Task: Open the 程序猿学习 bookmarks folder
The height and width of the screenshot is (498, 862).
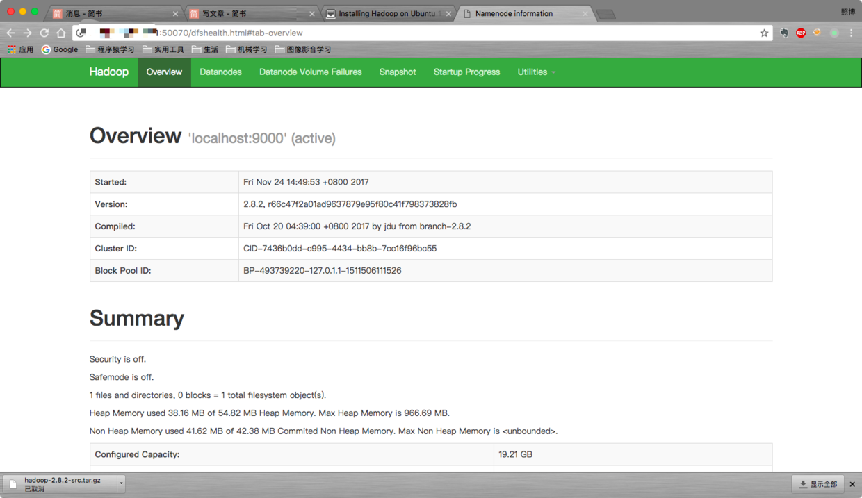Action: pyautogui.click(x=110, y=49)
